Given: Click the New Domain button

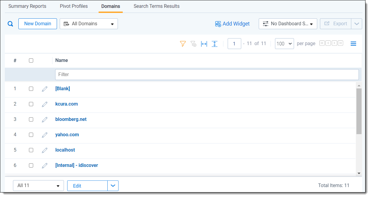Looking at the screenshot, I should pyautogui.click(x=38, y=24).
